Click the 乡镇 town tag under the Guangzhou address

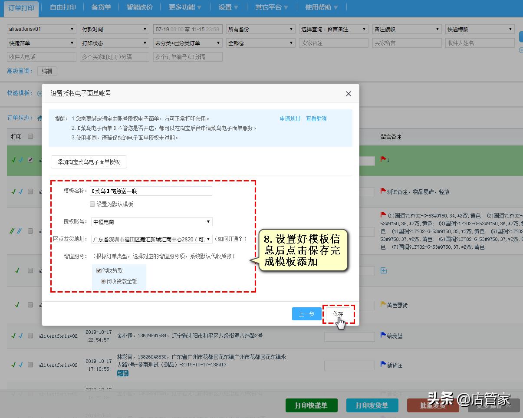pos(122,373)
